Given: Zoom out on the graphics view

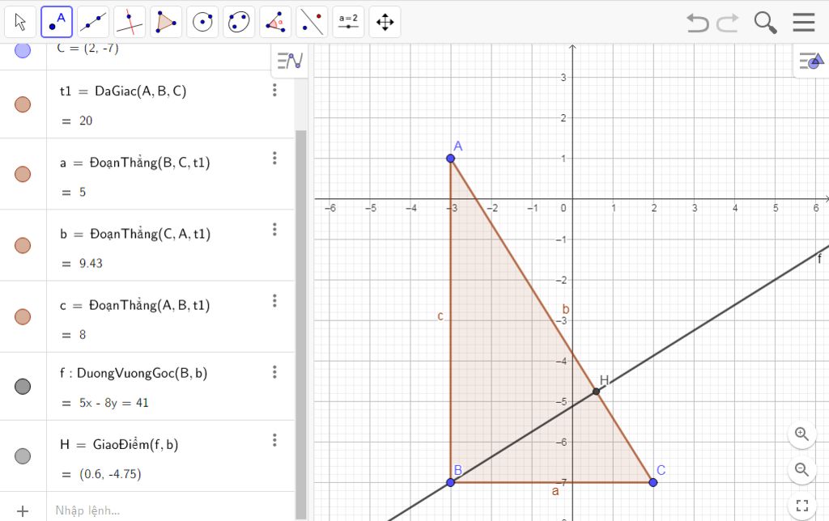Looking at the screenshot, I should click(802, 469).
